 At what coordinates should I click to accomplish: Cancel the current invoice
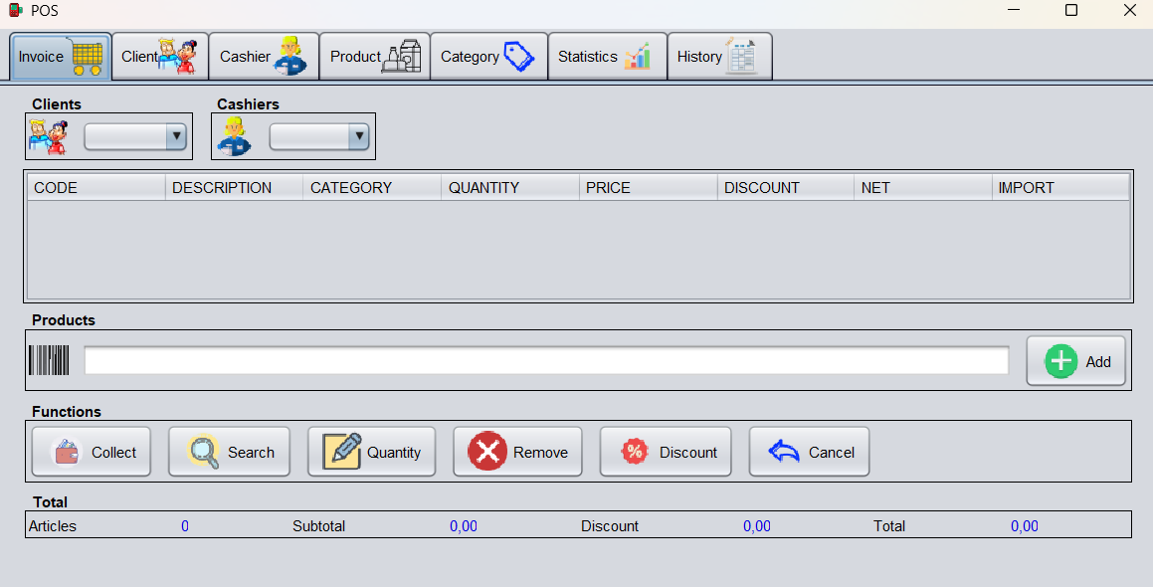pos(809,452)
